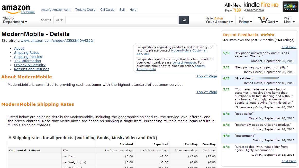Select the Schemllesky Ortiz feedback attribution
This screenshot has width=299, height=168.
[x=265, y=107]
